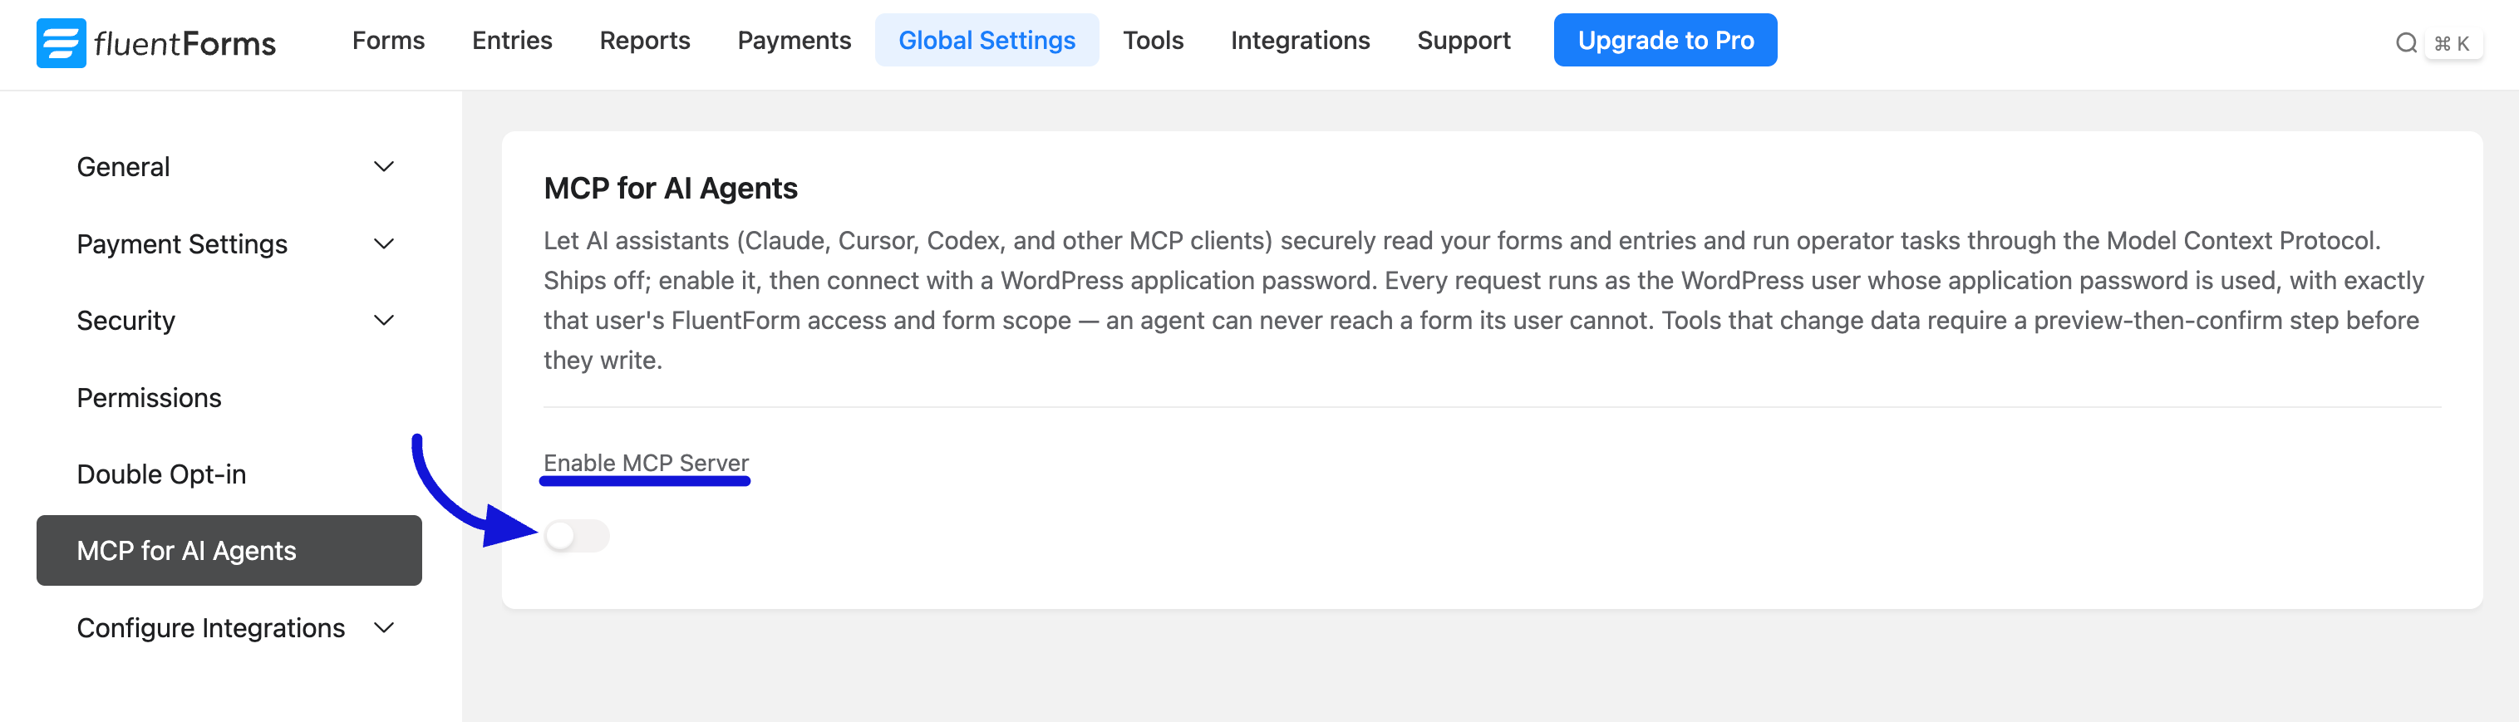Expand the Configure Integrations chevron
Viewport: 2519px width, 722px height.
pos(384,627)
